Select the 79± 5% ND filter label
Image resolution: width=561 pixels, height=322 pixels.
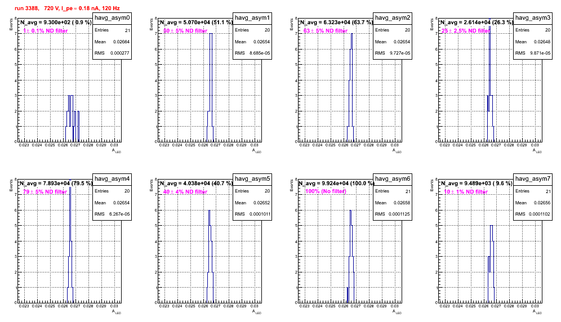44,192
